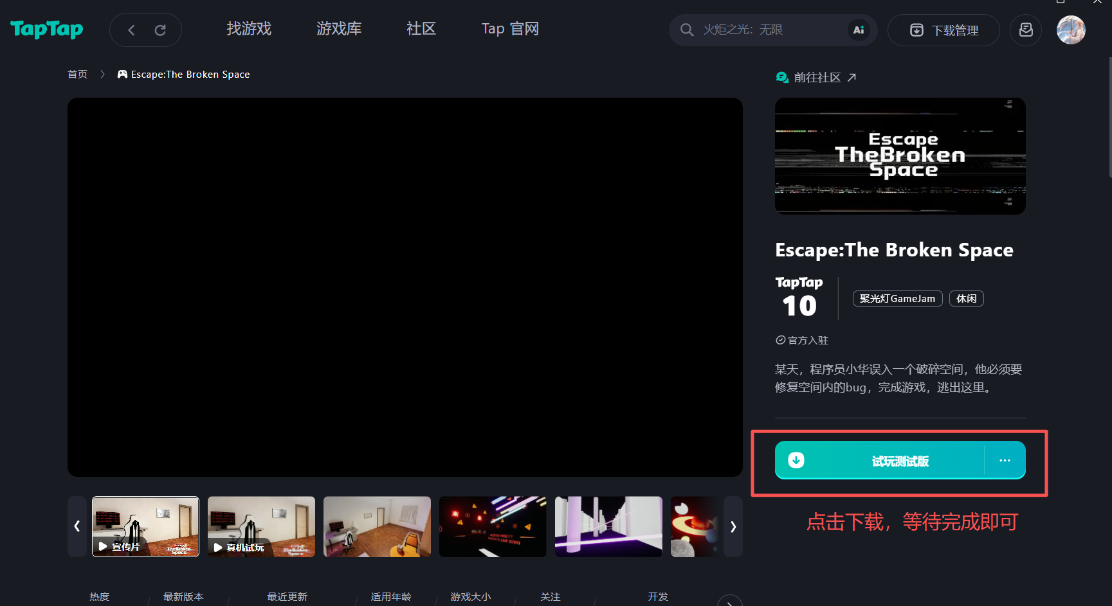Click the TapTap score 10 rating
This screenshot has width=1112, height=606.
pyautogui.click(x=799, y=298)
